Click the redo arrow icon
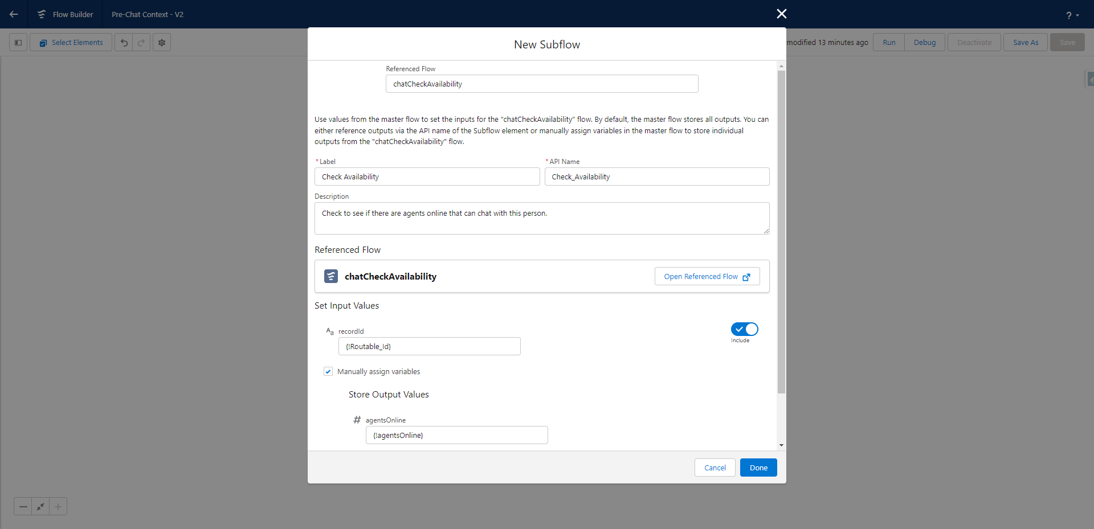 pos(141,43)
